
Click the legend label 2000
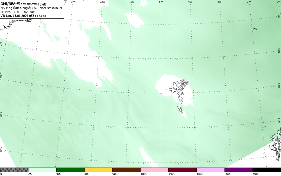228,174
